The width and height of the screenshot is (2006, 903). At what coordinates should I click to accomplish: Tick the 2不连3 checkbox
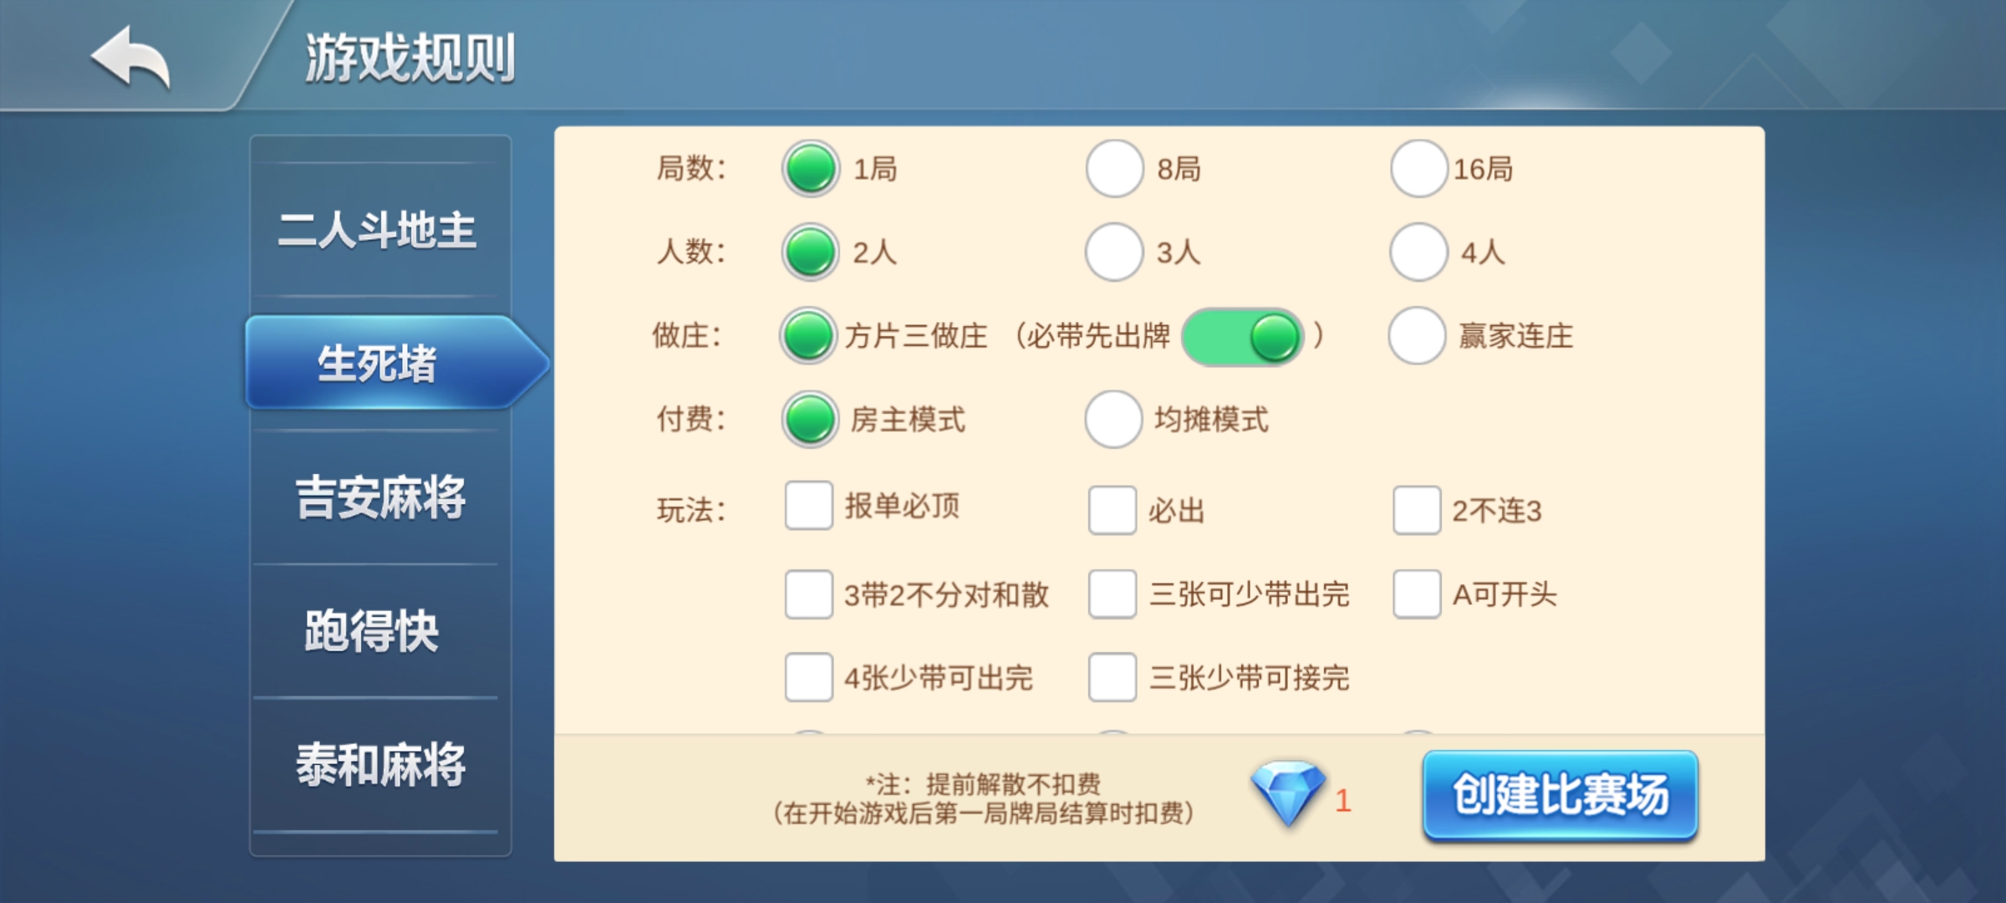click(1416, 510)
